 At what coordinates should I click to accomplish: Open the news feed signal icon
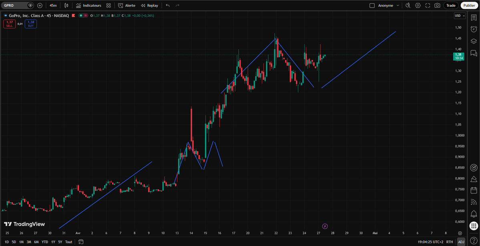[x=474, y=202]
